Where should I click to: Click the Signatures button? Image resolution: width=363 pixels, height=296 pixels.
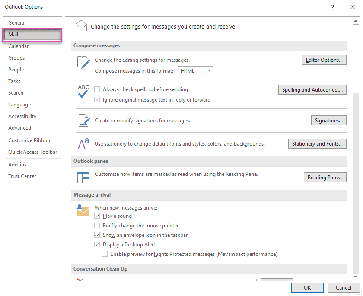(x=328, y=121)
